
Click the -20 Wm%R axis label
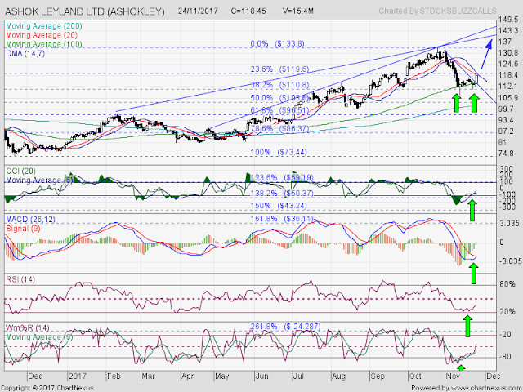(506, 334)
